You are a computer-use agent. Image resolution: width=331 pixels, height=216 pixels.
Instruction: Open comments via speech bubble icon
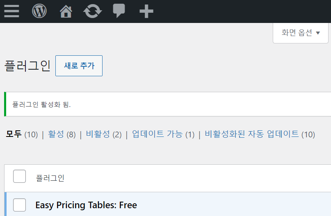[x=119, y=11]
